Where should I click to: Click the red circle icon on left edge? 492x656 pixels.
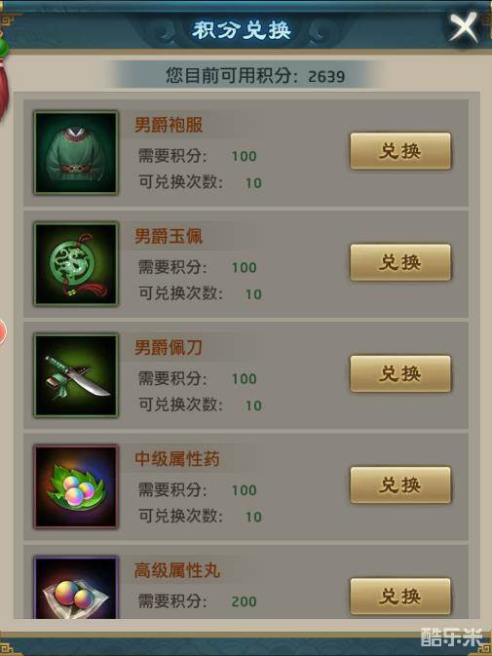coord(3,331)
